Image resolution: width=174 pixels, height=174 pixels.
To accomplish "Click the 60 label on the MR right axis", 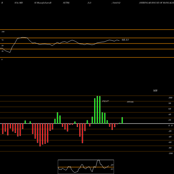I will coord(170,109).
